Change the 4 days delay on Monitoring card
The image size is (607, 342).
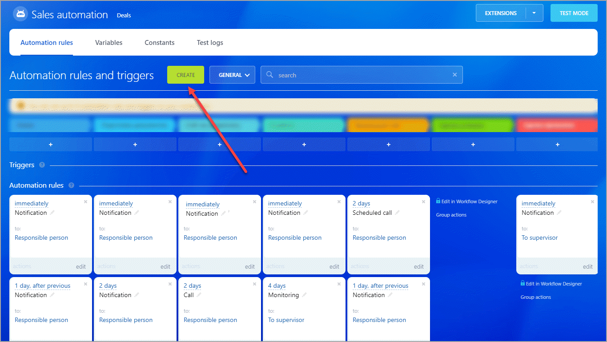[x=277, y=286]
